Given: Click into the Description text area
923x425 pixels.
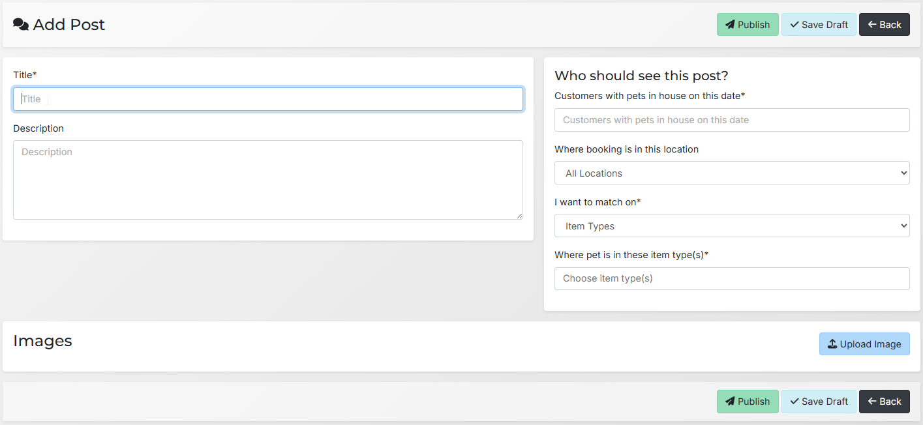Looking at the screenshot, I should click(268, 180).
